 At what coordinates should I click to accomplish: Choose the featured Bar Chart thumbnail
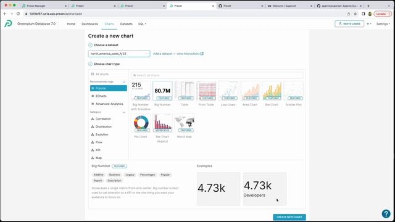(272, 91)
